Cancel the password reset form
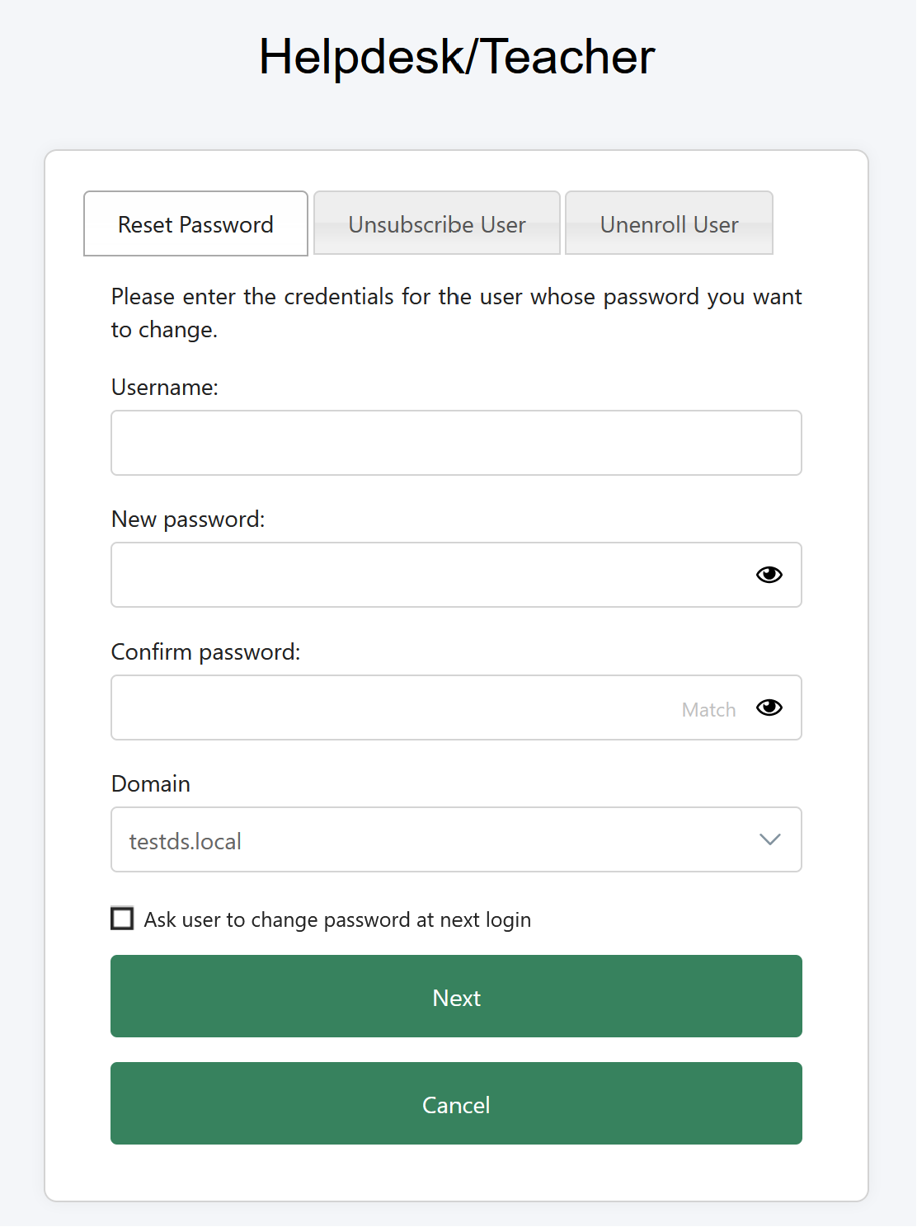The image size is (917, 1227). [x=456, y=1103]
